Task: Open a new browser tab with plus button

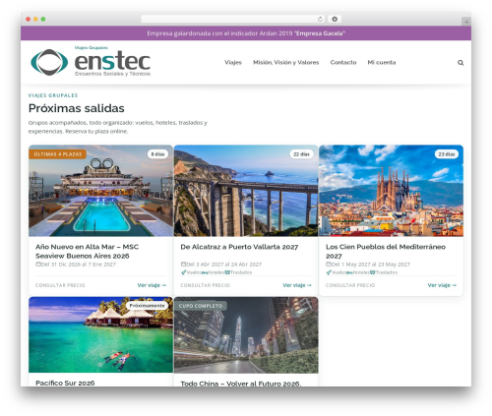Action: (466, 22)
